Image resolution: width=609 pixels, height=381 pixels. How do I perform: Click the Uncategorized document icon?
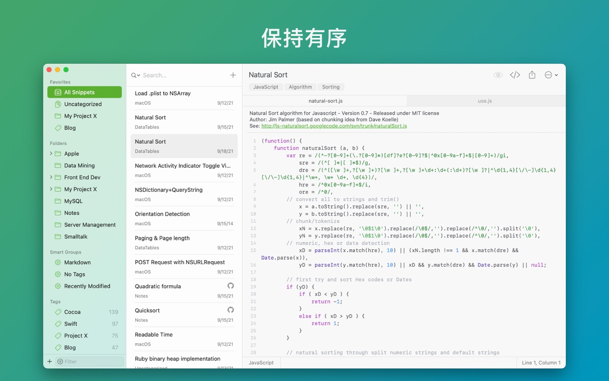pos(58,104)
